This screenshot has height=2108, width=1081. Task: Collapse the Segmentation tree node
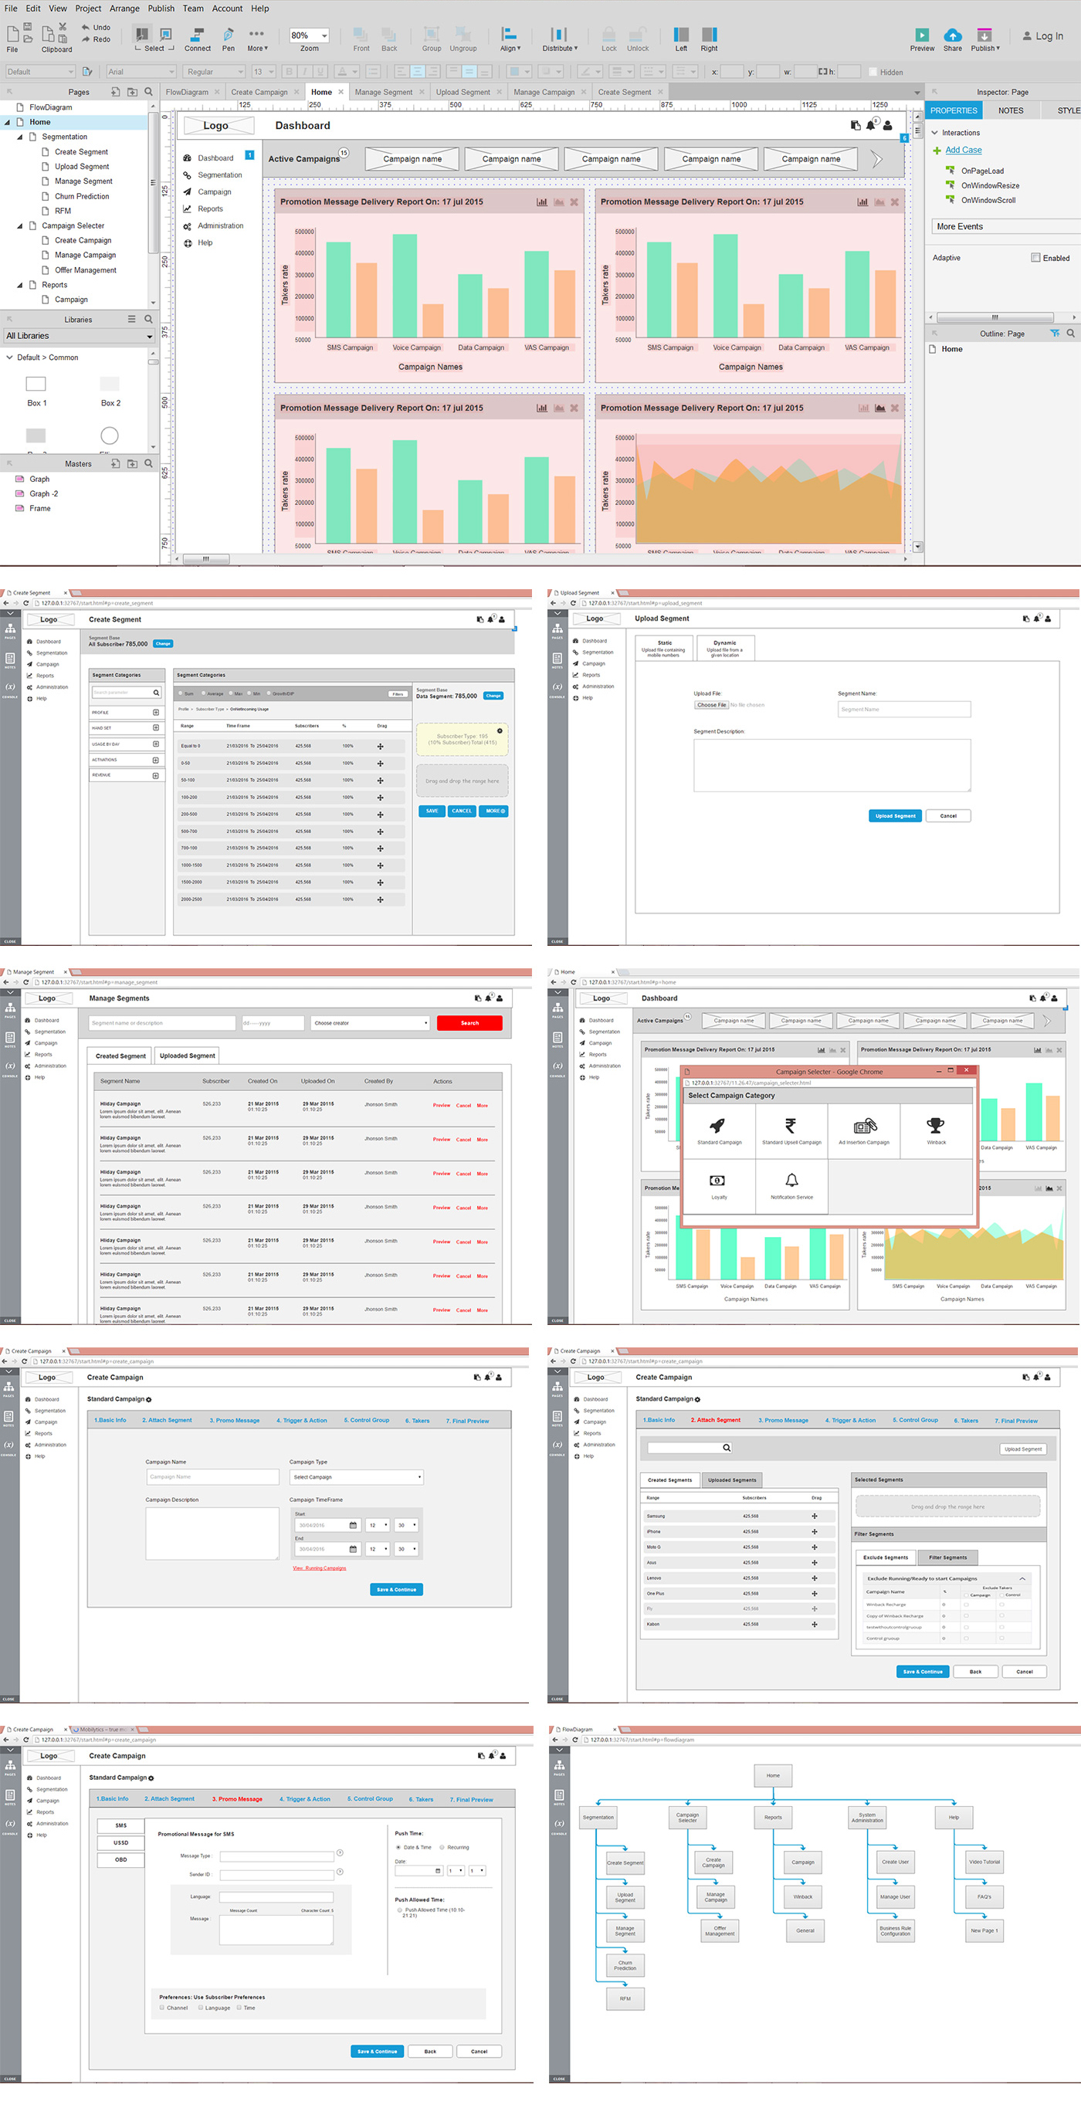point(19,137)
